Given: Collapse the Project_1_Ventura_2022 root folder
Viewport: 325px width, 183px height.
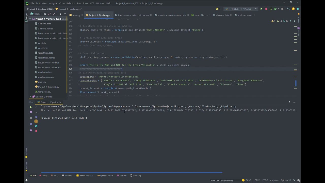Looking at the screenshot, I should tap(30, 19).
